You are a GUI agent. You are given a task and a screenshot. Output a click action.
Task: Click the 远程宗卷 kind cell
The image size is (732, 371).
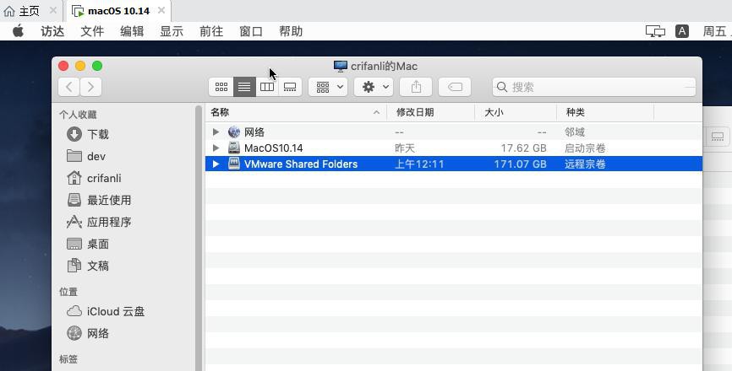pyautogui.click(x=585, y=164)
